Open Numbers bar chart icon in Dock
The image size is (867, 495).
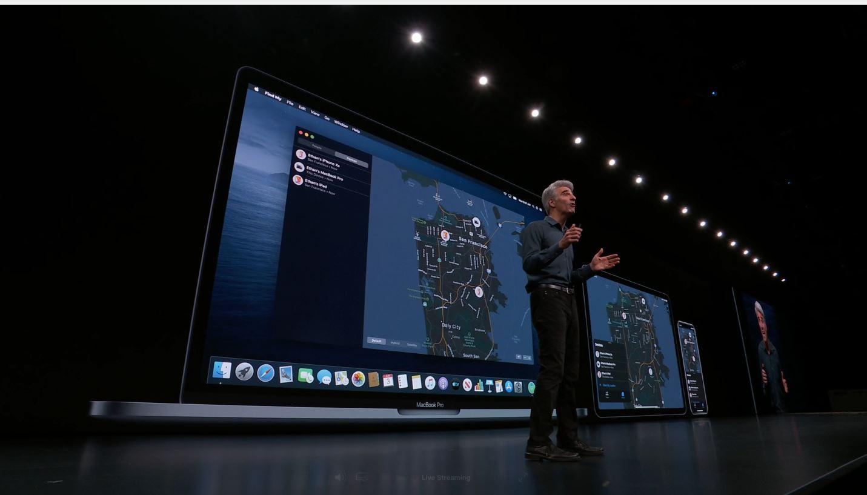tap(479, 385)
